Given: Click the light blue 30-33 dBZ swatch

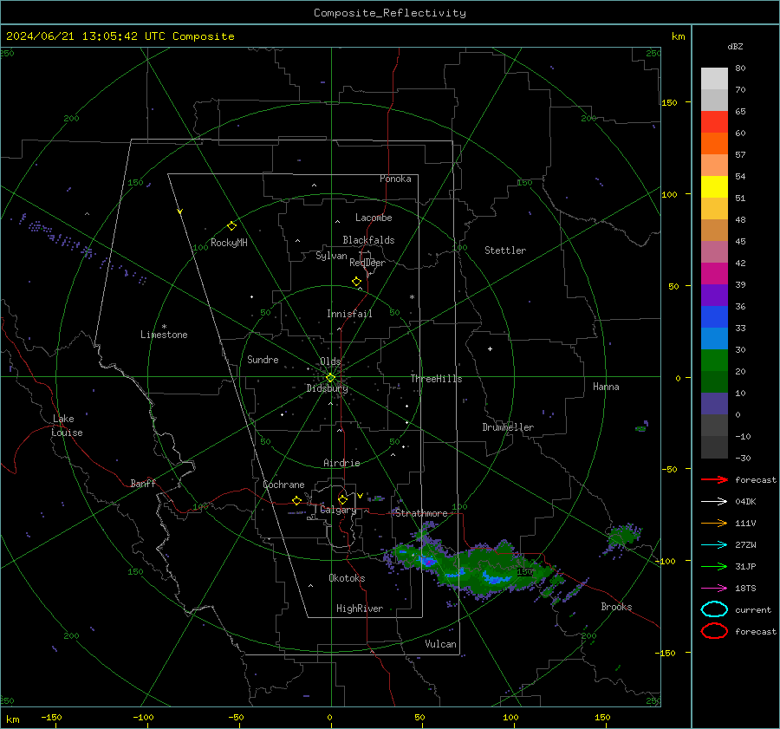Looking at the screenshot, I should 714,339.
